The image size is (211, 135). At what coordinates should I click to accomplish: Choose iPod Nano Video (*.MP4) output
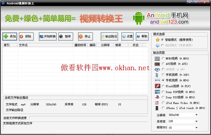click(x=163, y=103)
